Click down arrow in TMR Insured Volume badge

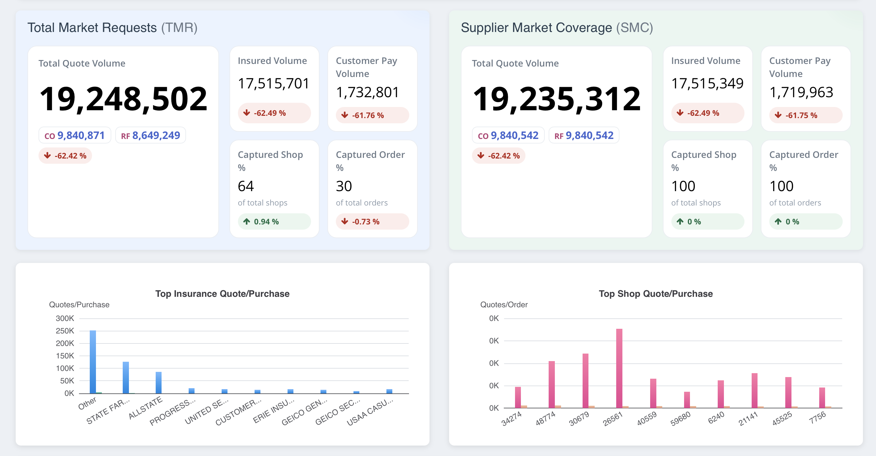246,113
